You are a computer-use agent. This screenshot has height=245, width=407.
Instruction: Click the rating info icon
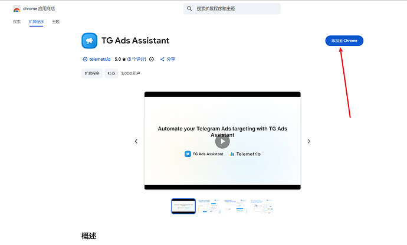tap(152, 59)
